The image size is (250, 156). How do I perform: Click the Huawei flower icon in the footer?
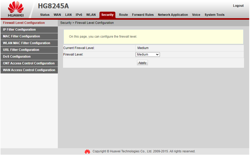[x=87, y=151]
